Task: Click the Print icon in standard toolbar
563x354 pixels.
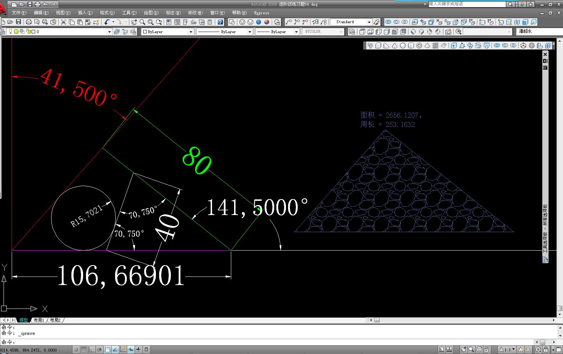Action: [x=29, y=22]
